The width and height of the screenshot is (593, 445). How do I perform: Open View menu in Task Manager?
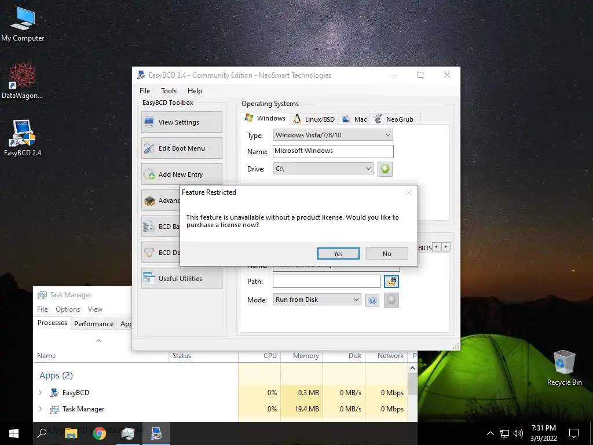coord(95,309)
